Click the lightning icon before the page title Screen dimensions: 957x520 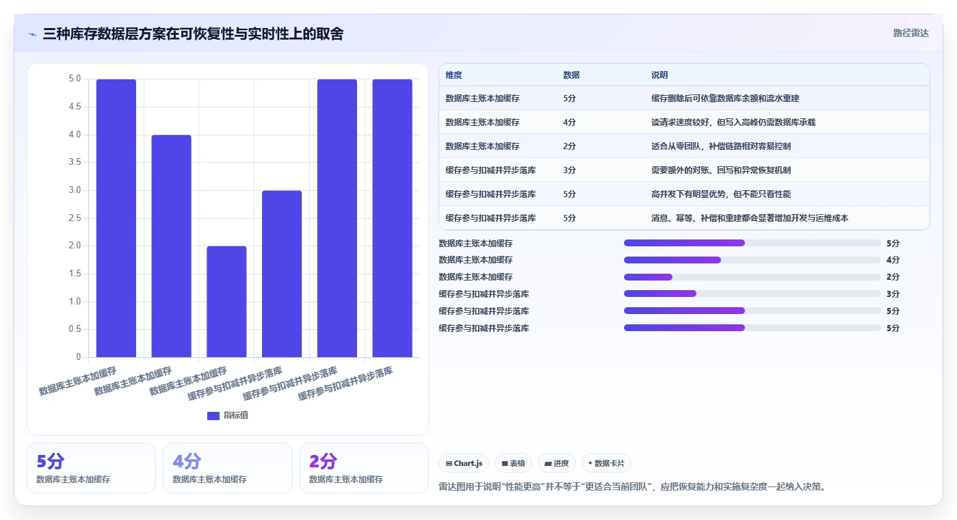point(33,34)
